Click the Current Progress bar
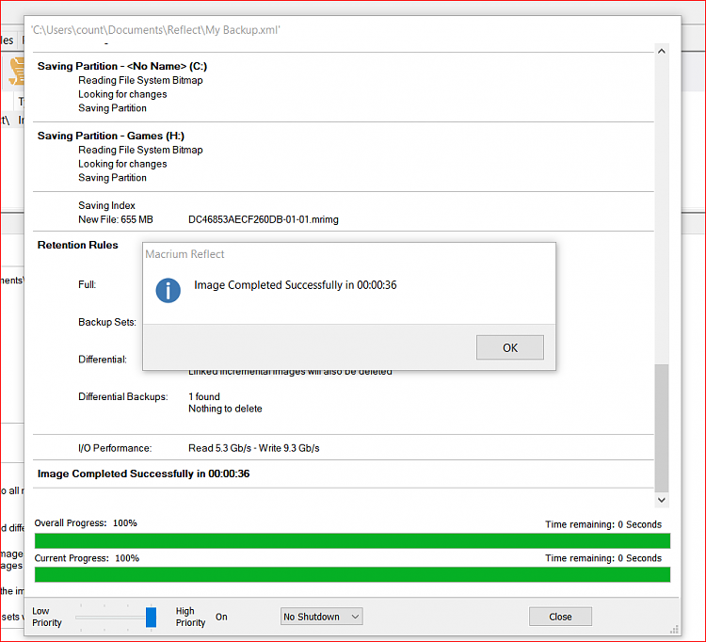The width and height of the screenshot is (706, 642). pos(353,574)
